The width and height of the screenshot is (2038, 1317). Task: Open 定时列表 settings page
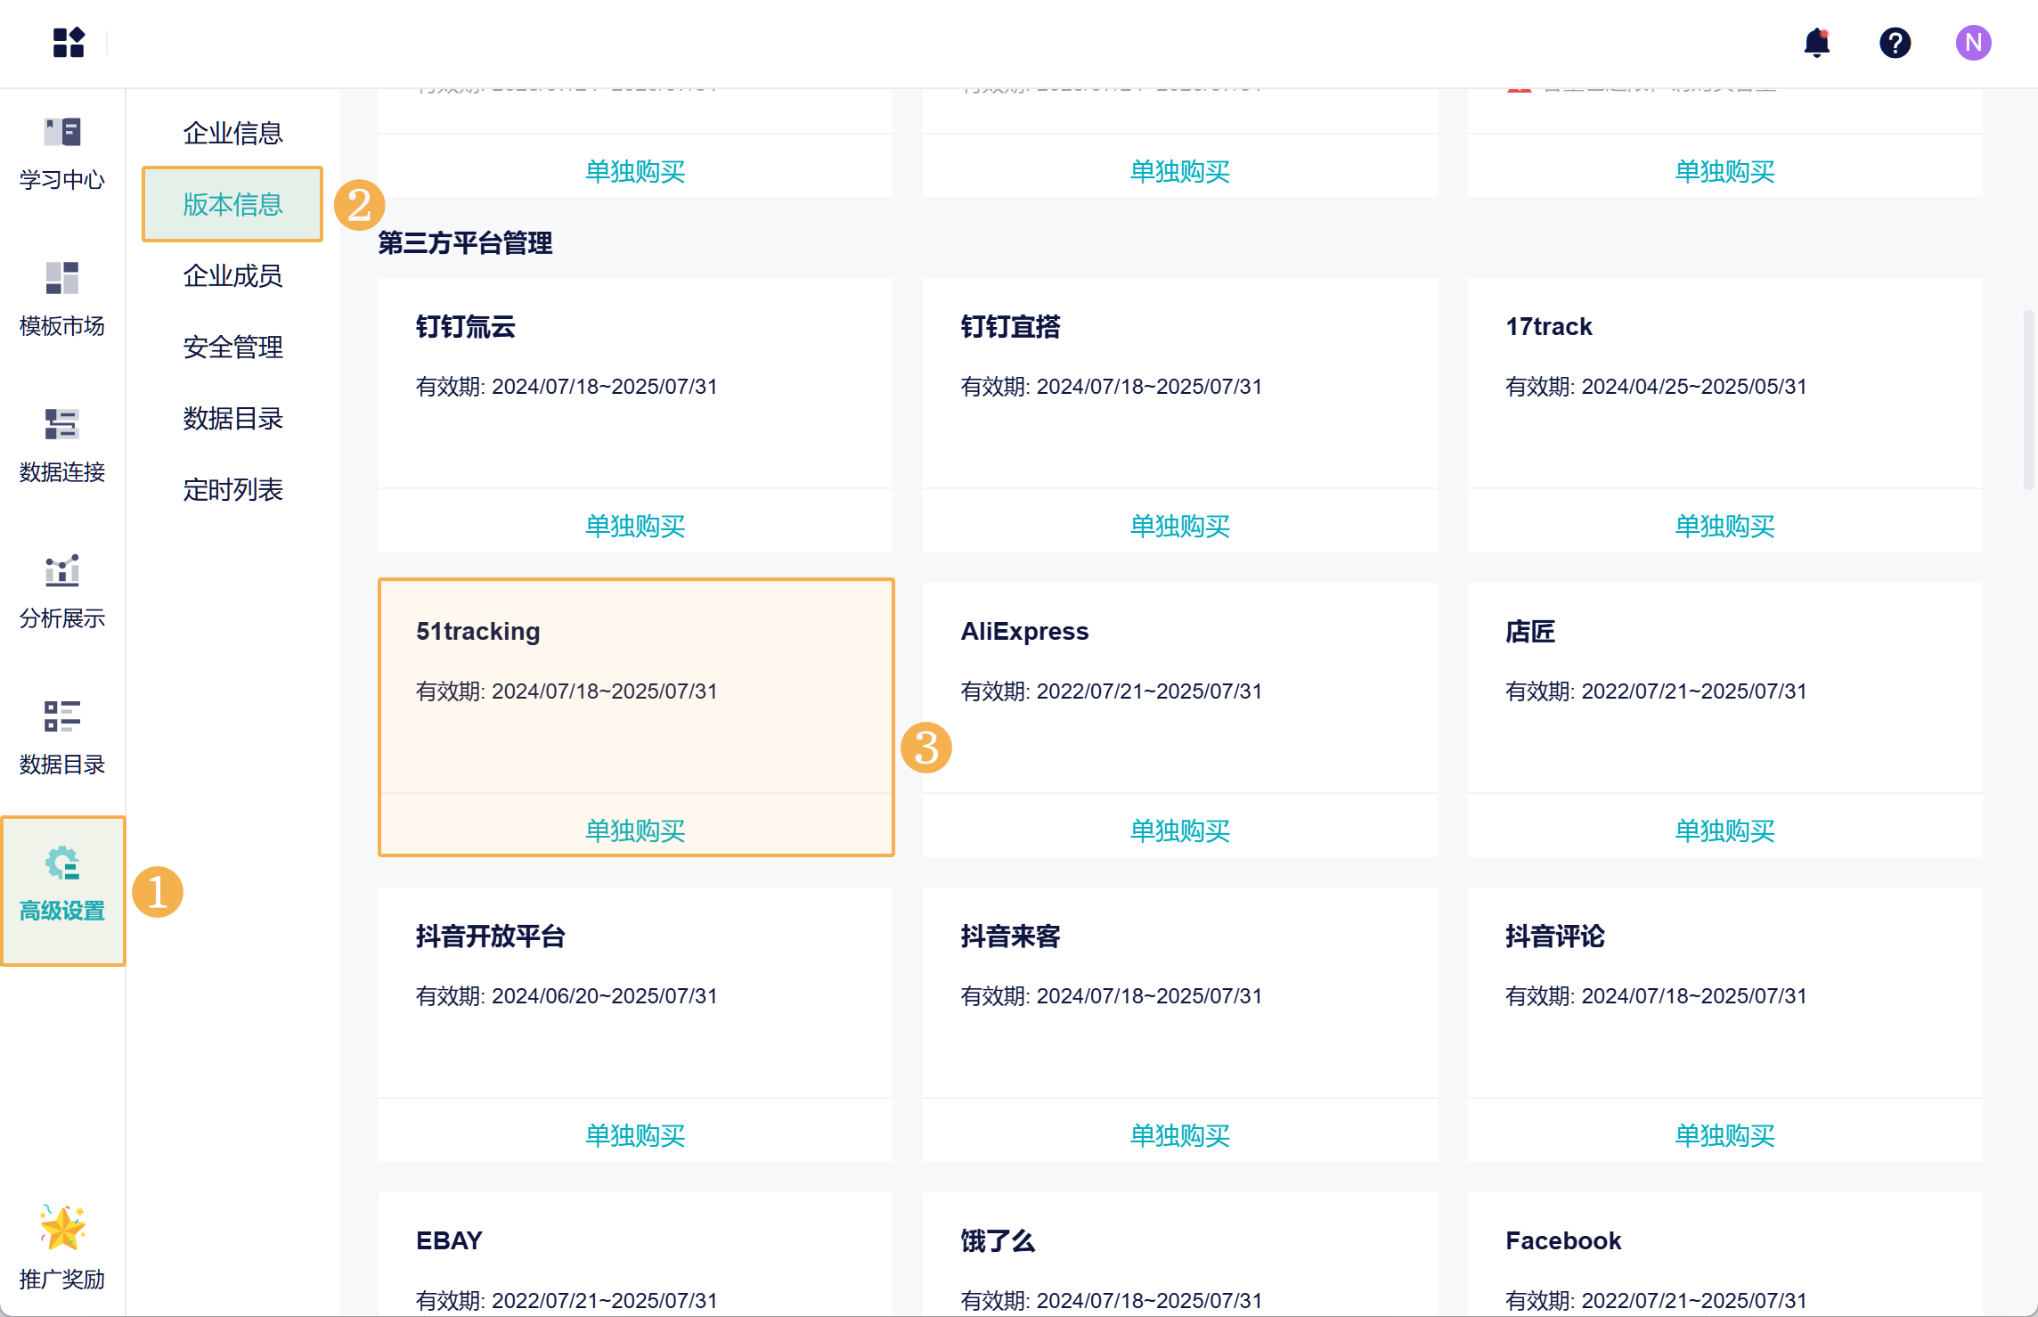(232, 489)
